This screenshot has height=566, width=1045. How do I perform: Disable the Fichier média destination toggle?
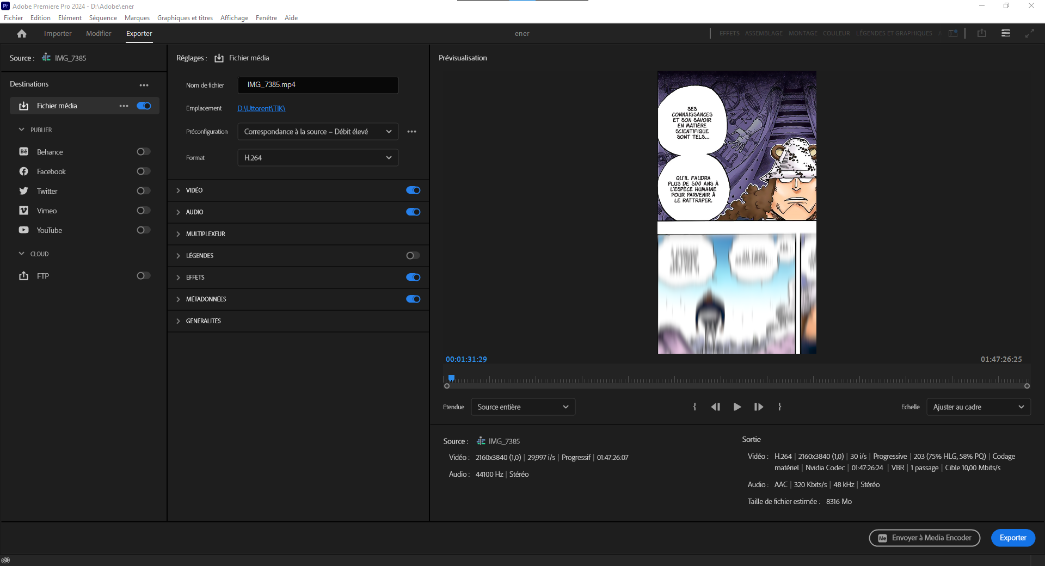tap(144, 106)
